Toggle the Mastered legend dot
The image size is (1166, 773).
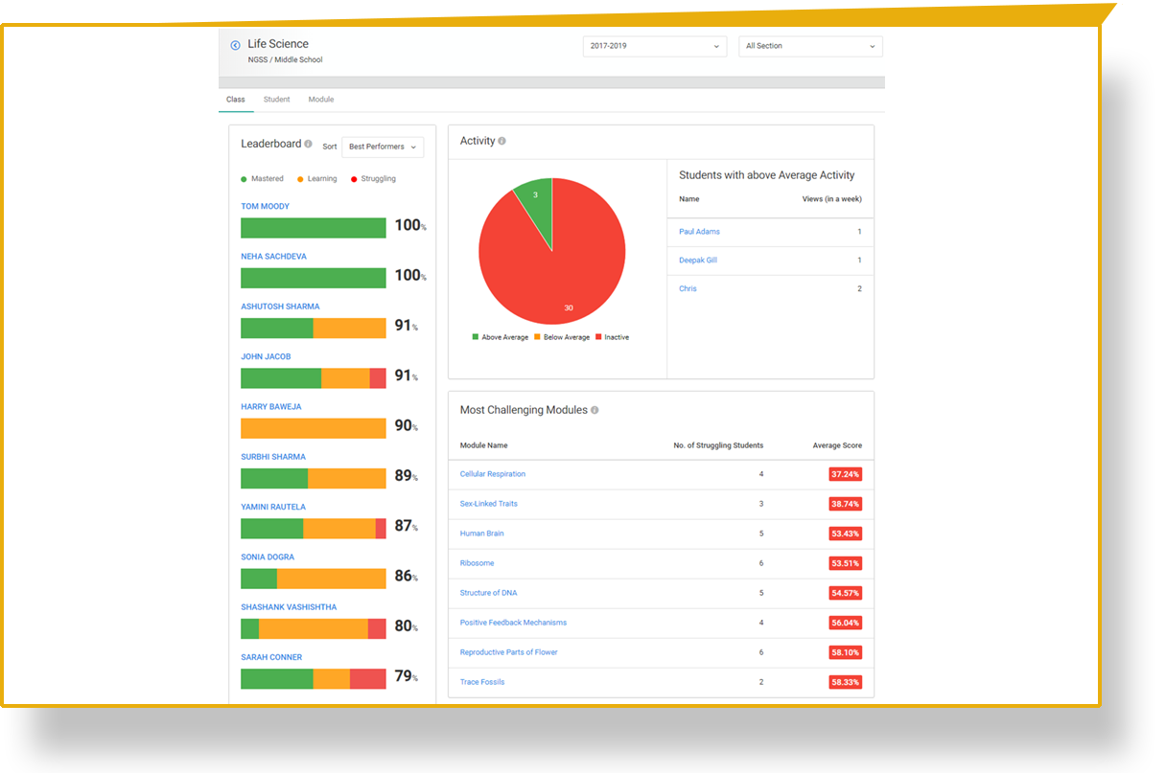[245, 179]
